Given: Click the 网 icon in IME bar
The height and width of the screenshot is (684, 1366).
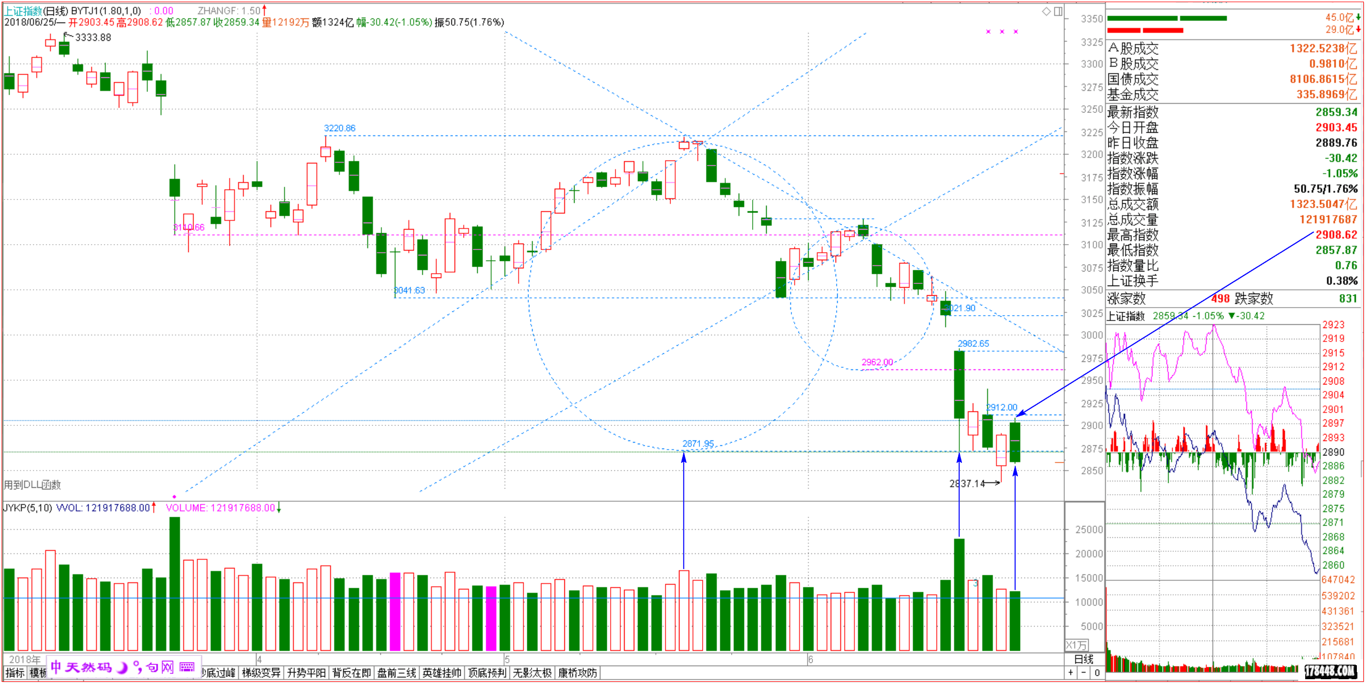Looking at the screenshot, I should 167,667.
